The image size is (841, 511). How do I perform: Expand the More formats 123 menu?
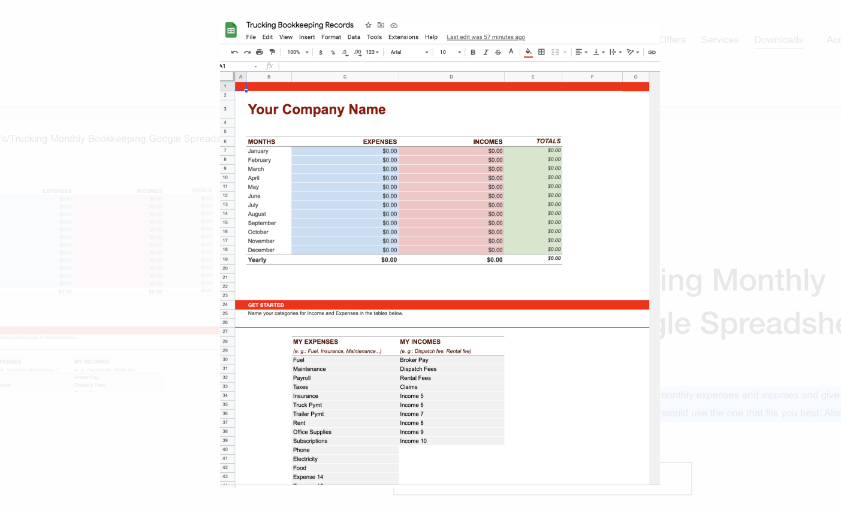(370, 52)
